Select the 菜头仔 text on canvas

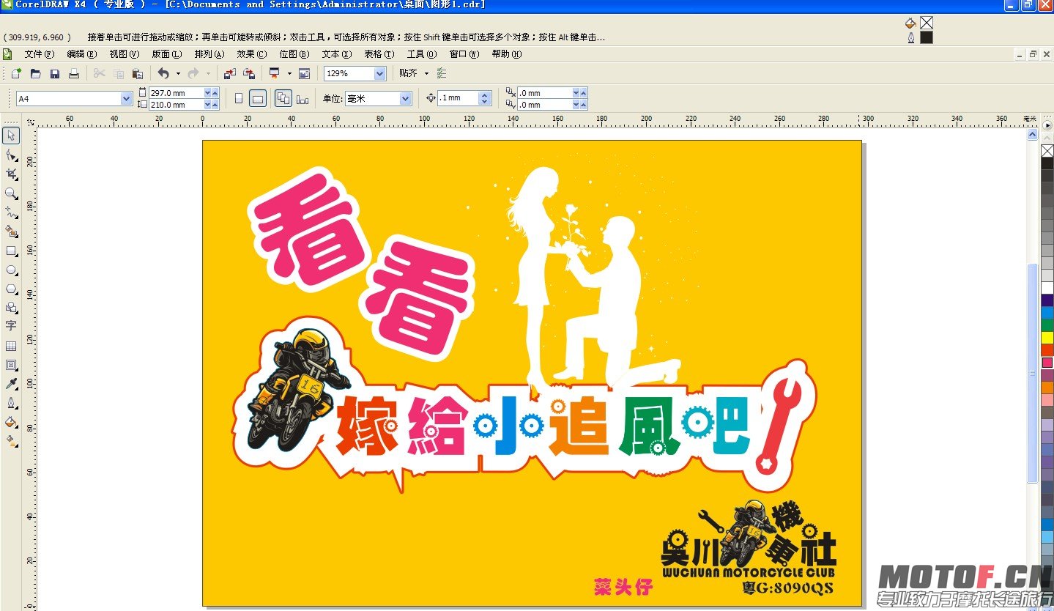[x=623, y=588]
